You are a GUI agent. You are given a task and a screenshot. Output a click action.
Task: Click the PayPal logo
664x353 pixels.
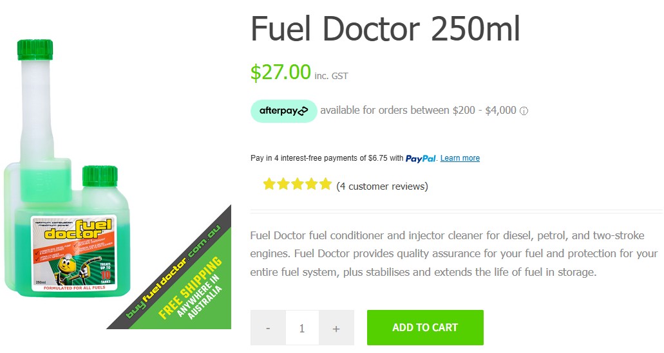click(x=421, y=159)
